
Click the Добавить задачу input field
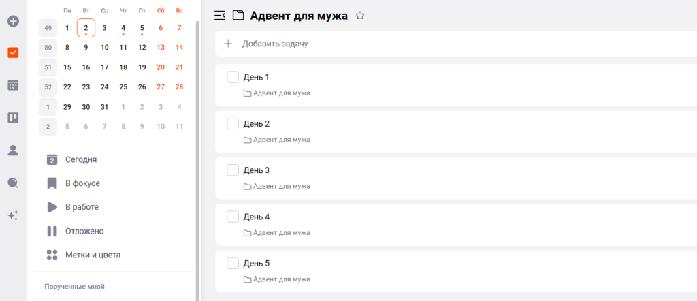point(275,44)
